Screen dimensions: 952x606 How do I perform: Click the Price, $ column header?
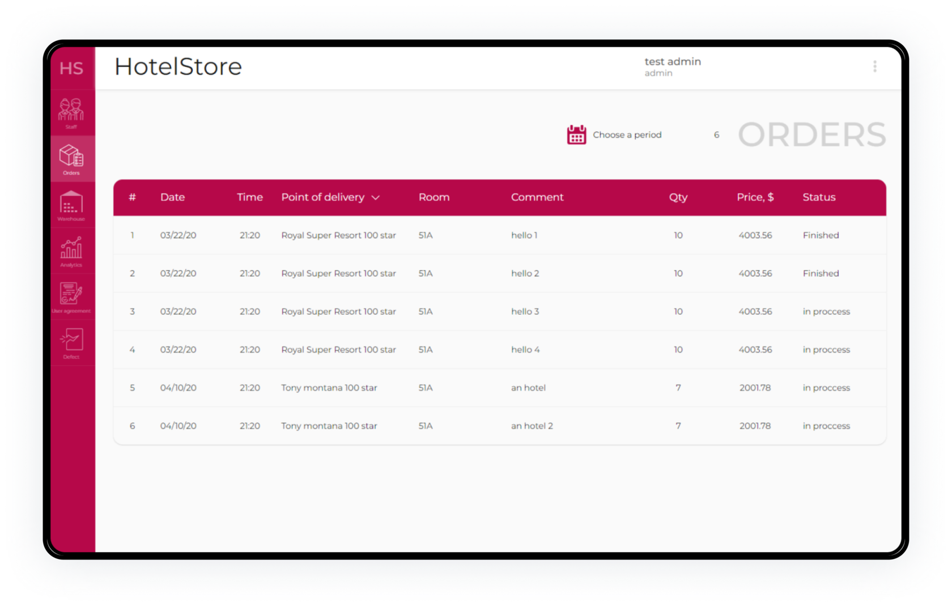point(755,197)
